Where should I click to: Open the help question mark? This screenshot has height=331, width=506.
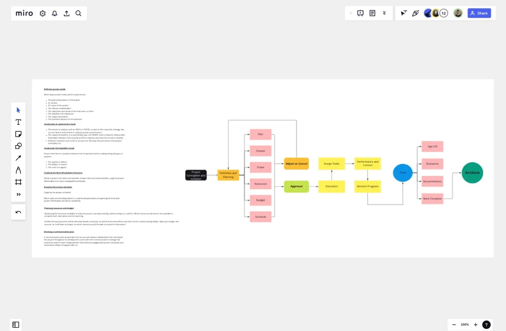486,325
